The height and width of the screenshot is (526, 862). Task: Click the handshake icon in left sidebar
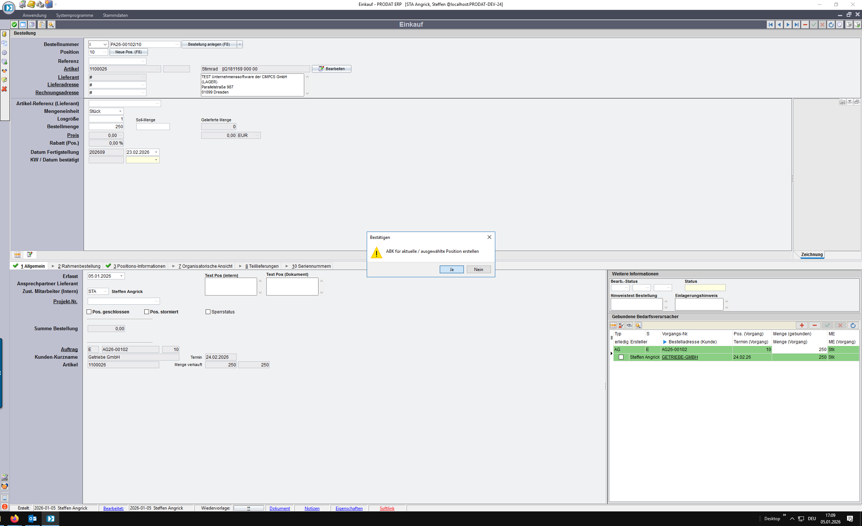(4, 70)
